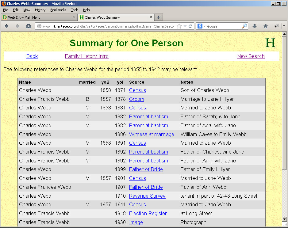288x228 pixels.
Task: Close the Charles Webb Summary tab
Action: [x=151, y=17]
